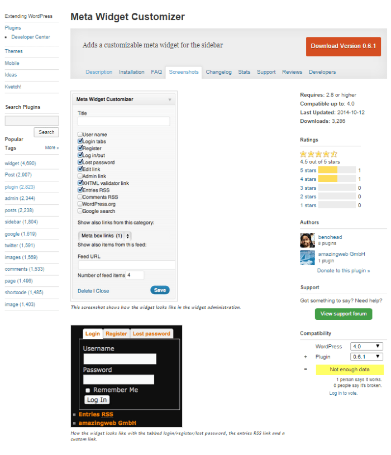This screenshot has height=455, width=391.
Task: View the Reviews tab
Action: coord(292,72)
